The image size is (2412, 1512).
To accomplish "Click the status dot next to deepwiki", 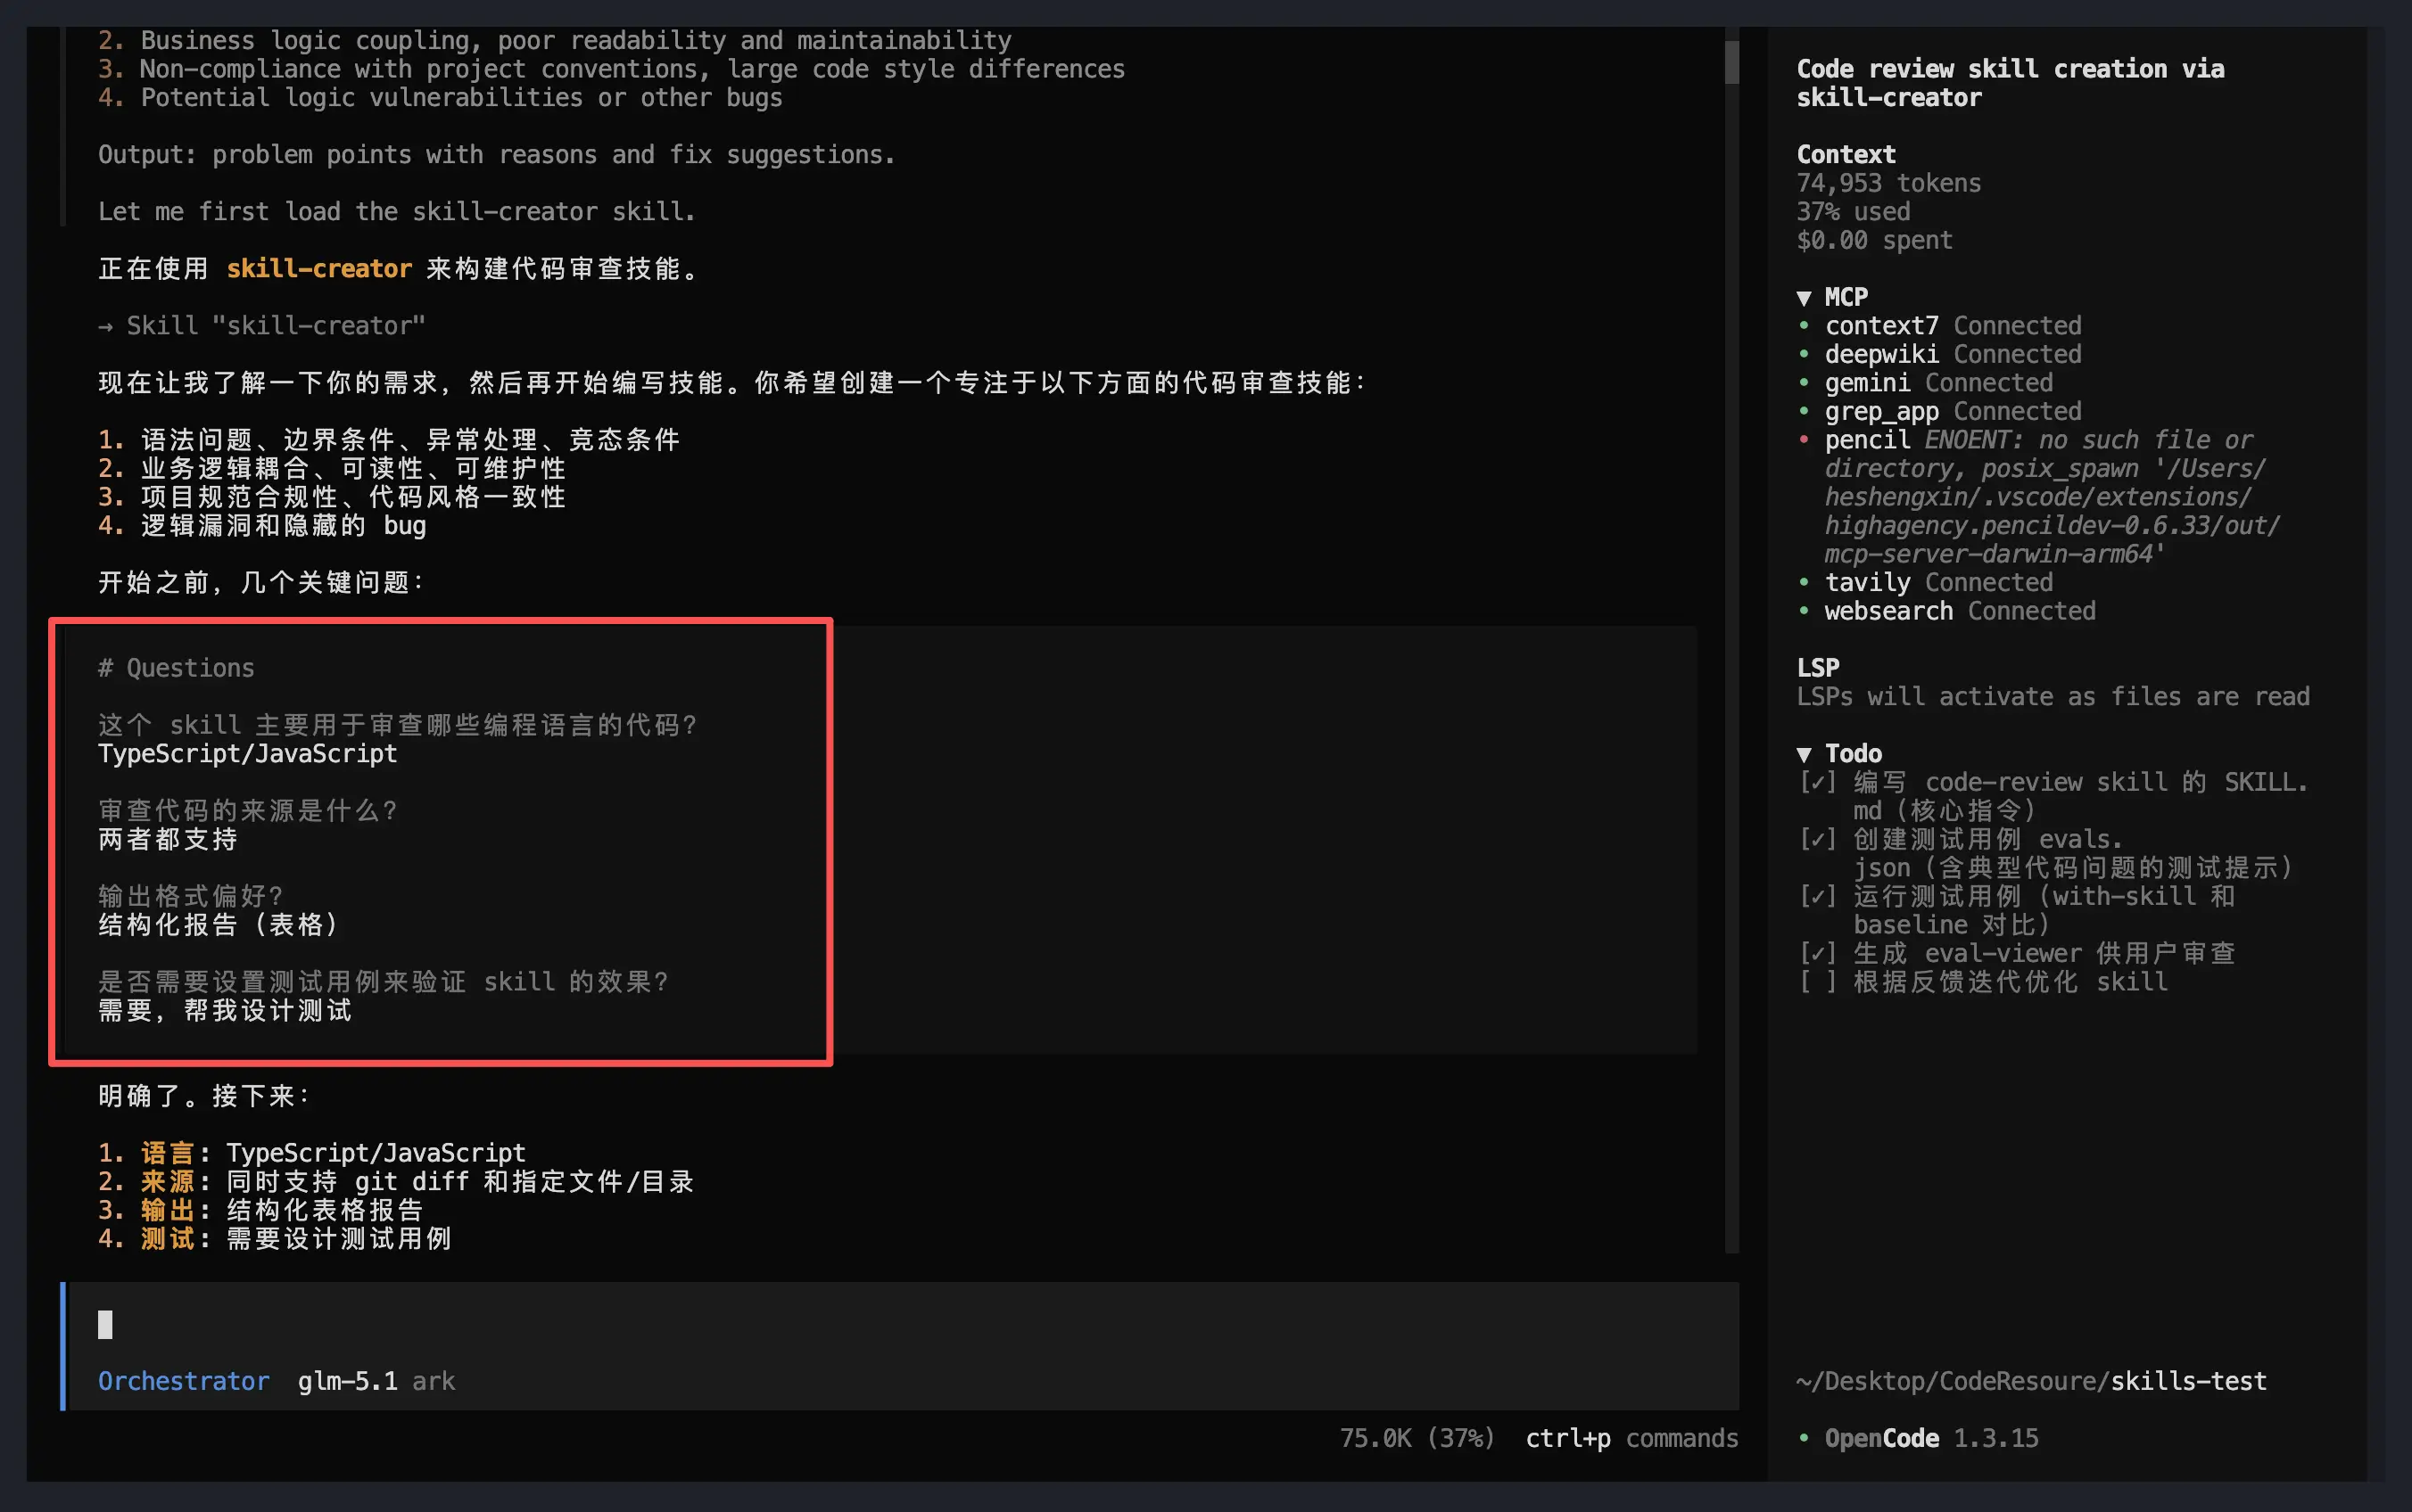I will click(x=1804, y=355).
